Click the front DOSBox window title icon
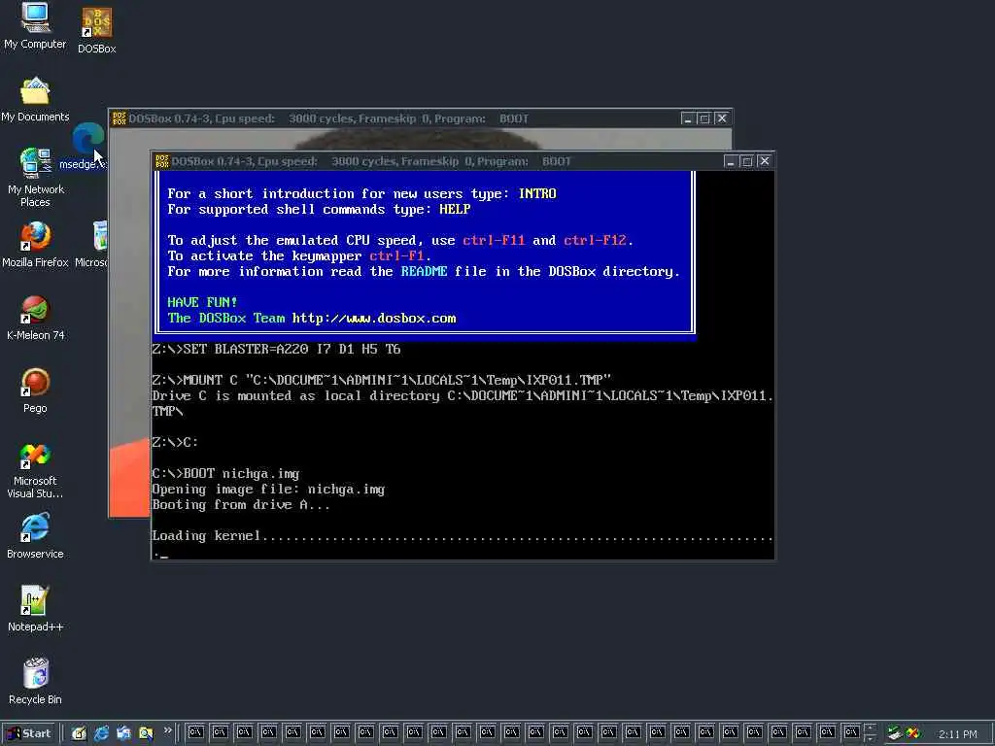 click(x=162, y=161)
